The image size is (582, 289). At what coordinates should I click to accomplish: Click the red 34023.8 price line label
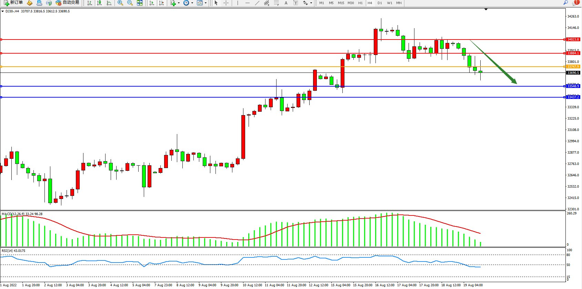[573, 40]
